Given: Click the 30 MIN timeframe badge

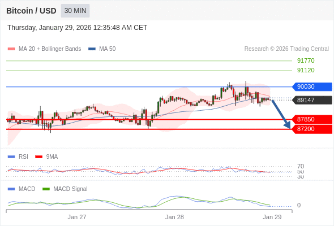Looking at the screenshot, I should point(75,11).
